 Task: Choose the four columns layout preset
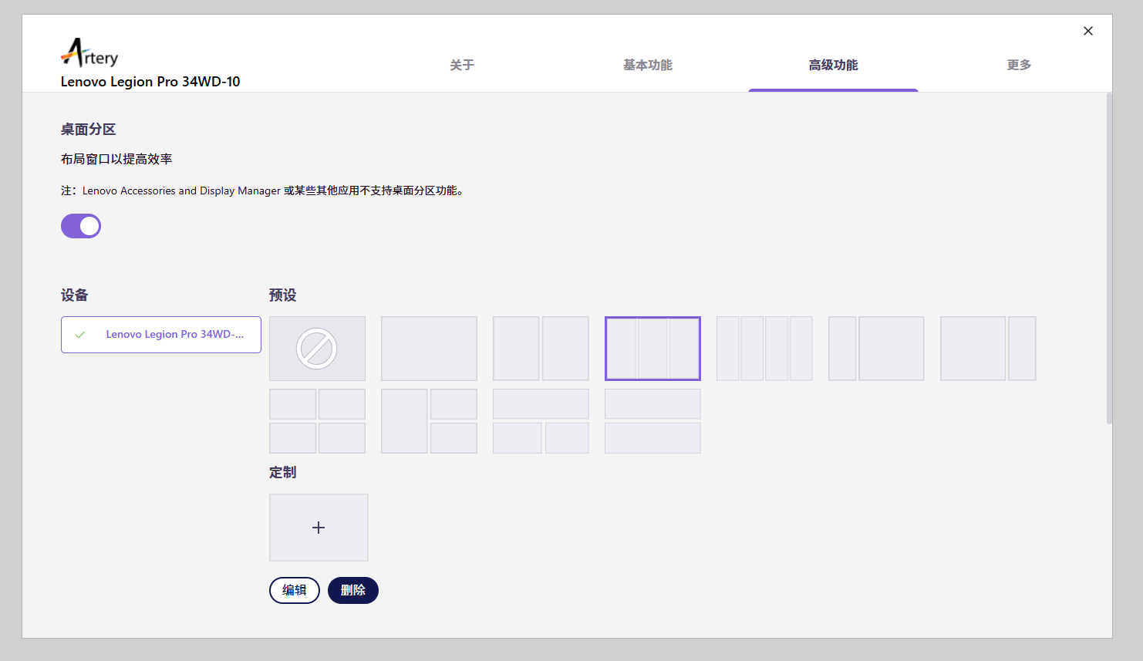[764, 349]
